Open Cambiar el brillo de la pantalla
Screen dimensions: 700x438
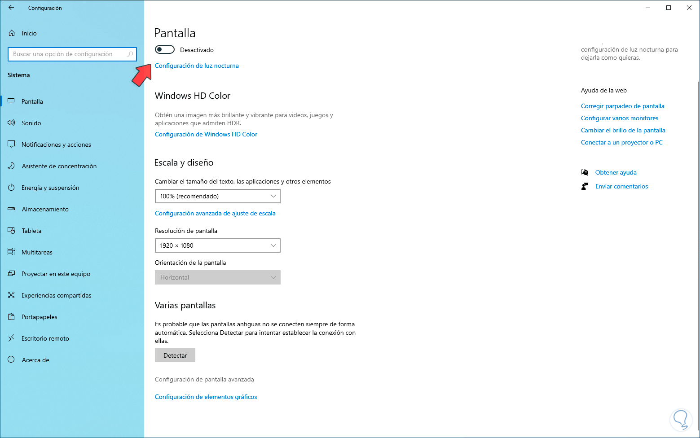click(x=623, y=130)
